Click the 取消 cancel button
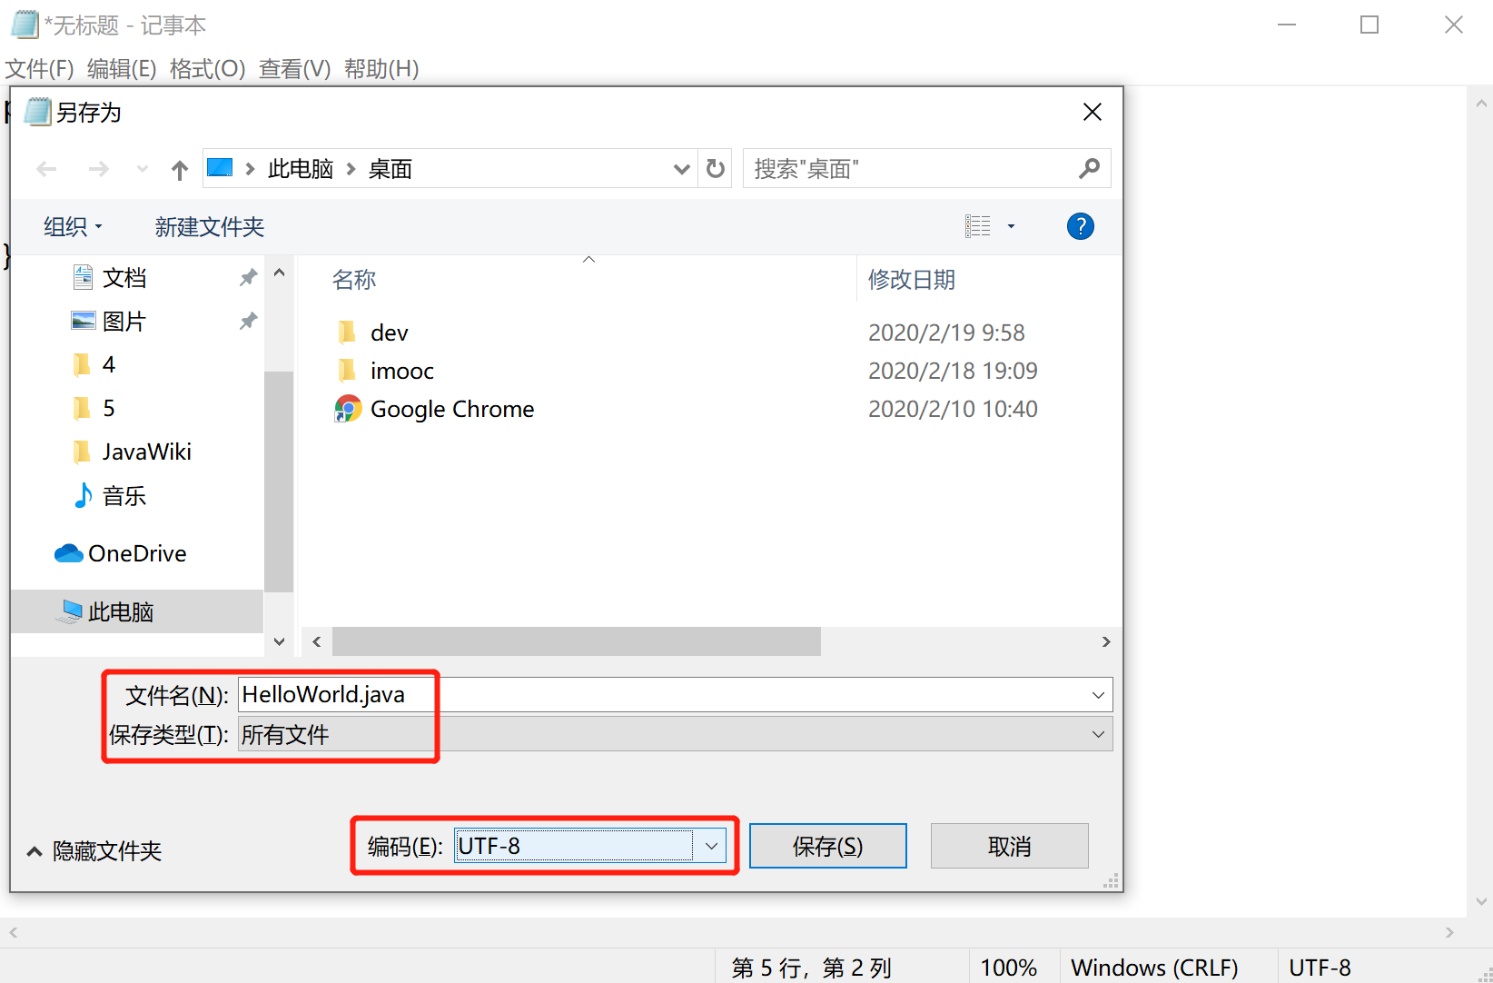 [1009, 846]
